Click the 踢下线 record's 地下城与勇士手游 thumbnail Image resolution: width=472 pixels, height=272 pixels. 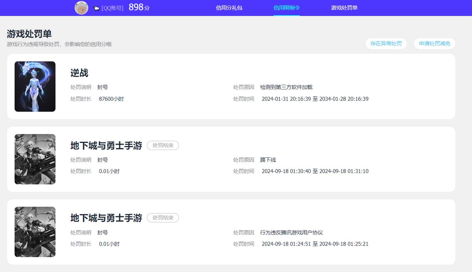[x=35, y=159]
